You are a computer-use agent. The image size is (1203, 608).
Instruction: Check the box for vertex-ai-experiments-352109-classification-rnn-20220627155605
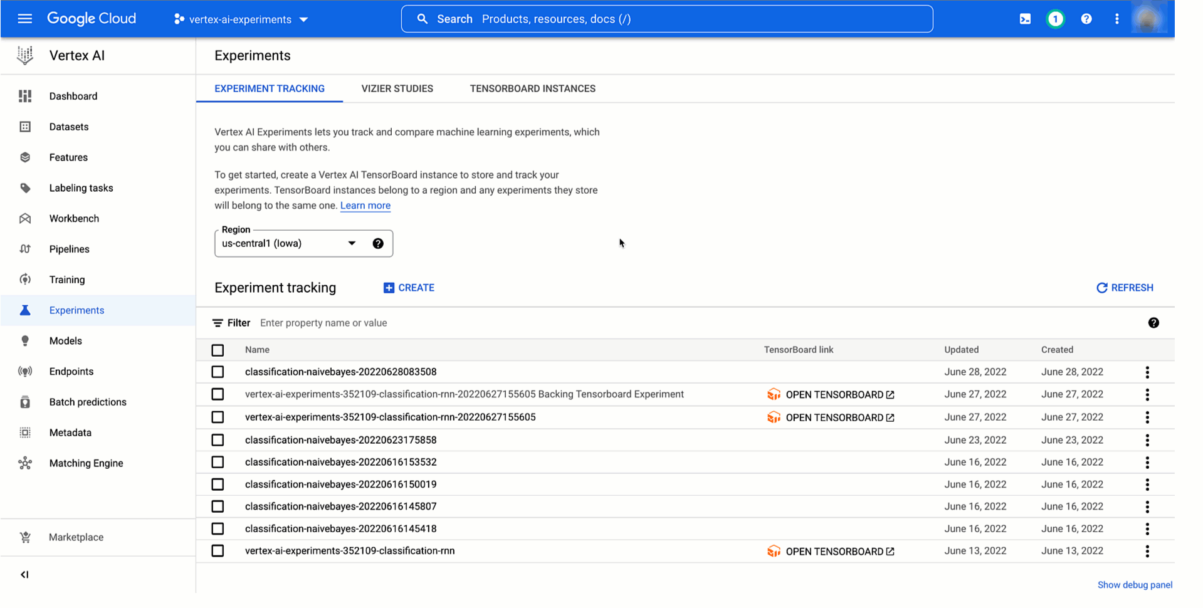coord(218,417)
